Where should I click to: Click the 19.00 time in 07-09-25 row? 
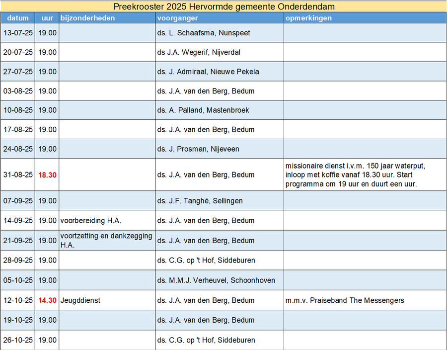[x=47, y=201]
